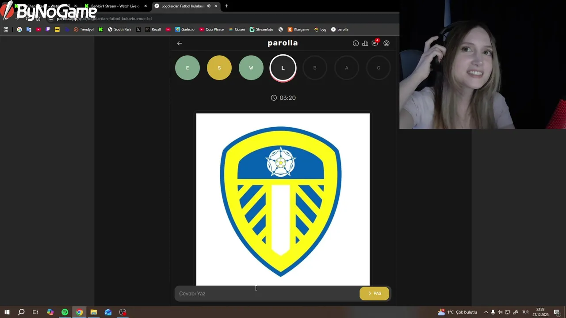Select the letter A circle
566x318 pixels.
(347, 68)
